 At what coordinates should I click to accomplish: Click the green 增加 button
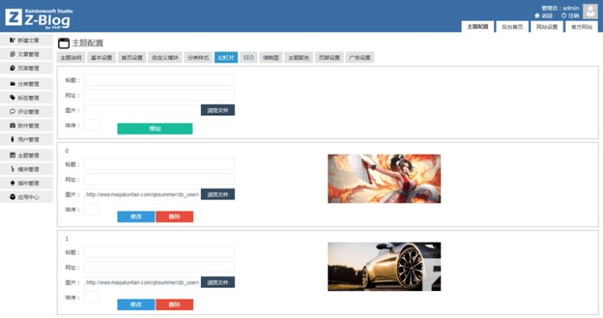154,129
